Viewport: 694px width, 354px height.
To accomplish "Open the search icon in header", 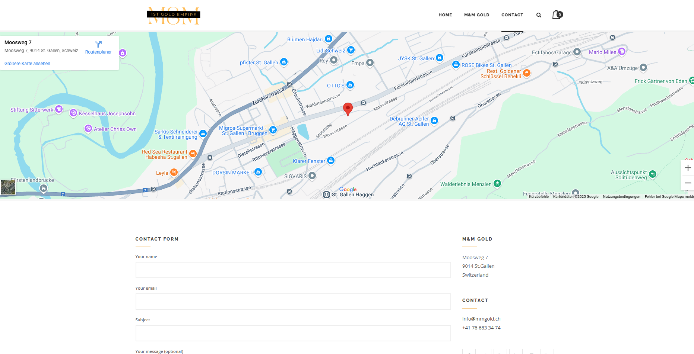I will (x=539, y=15).
